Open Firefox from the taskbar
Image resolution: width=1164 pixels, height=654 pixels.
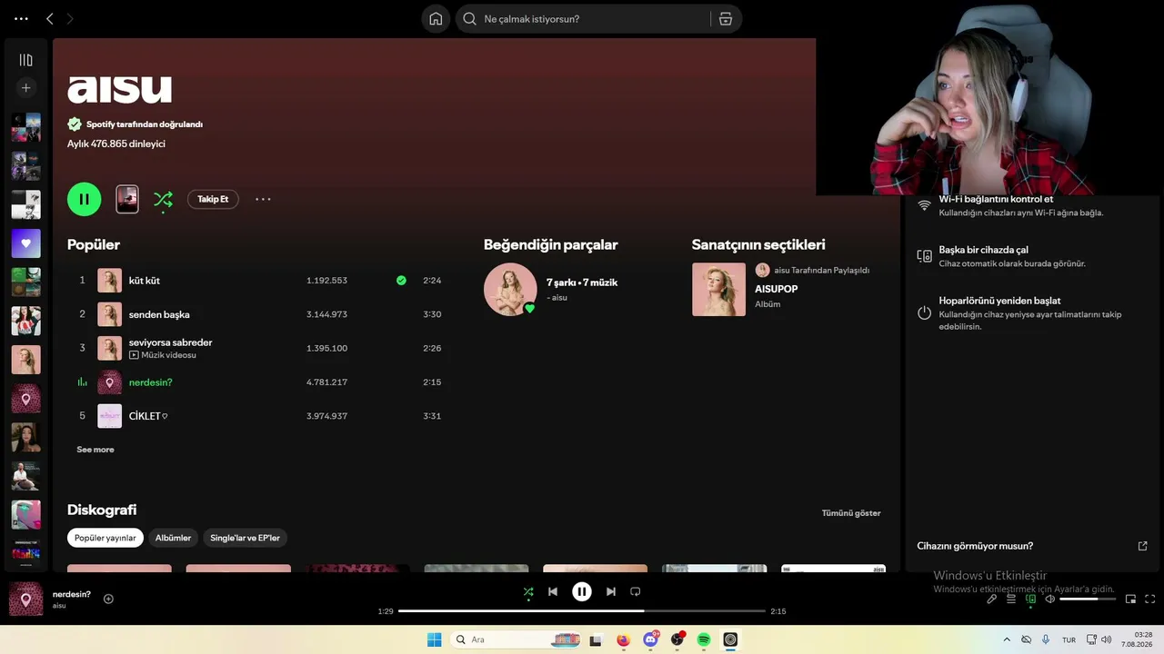623,639
